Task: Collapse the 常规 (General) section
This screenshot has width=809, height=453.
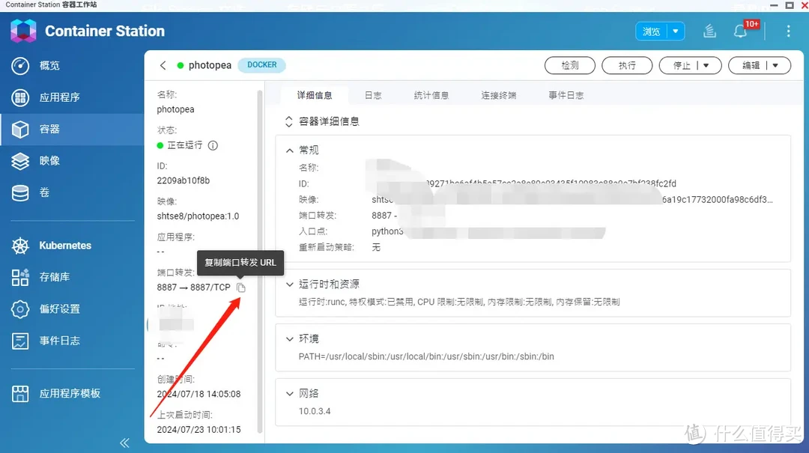Action: coord(290,149)
